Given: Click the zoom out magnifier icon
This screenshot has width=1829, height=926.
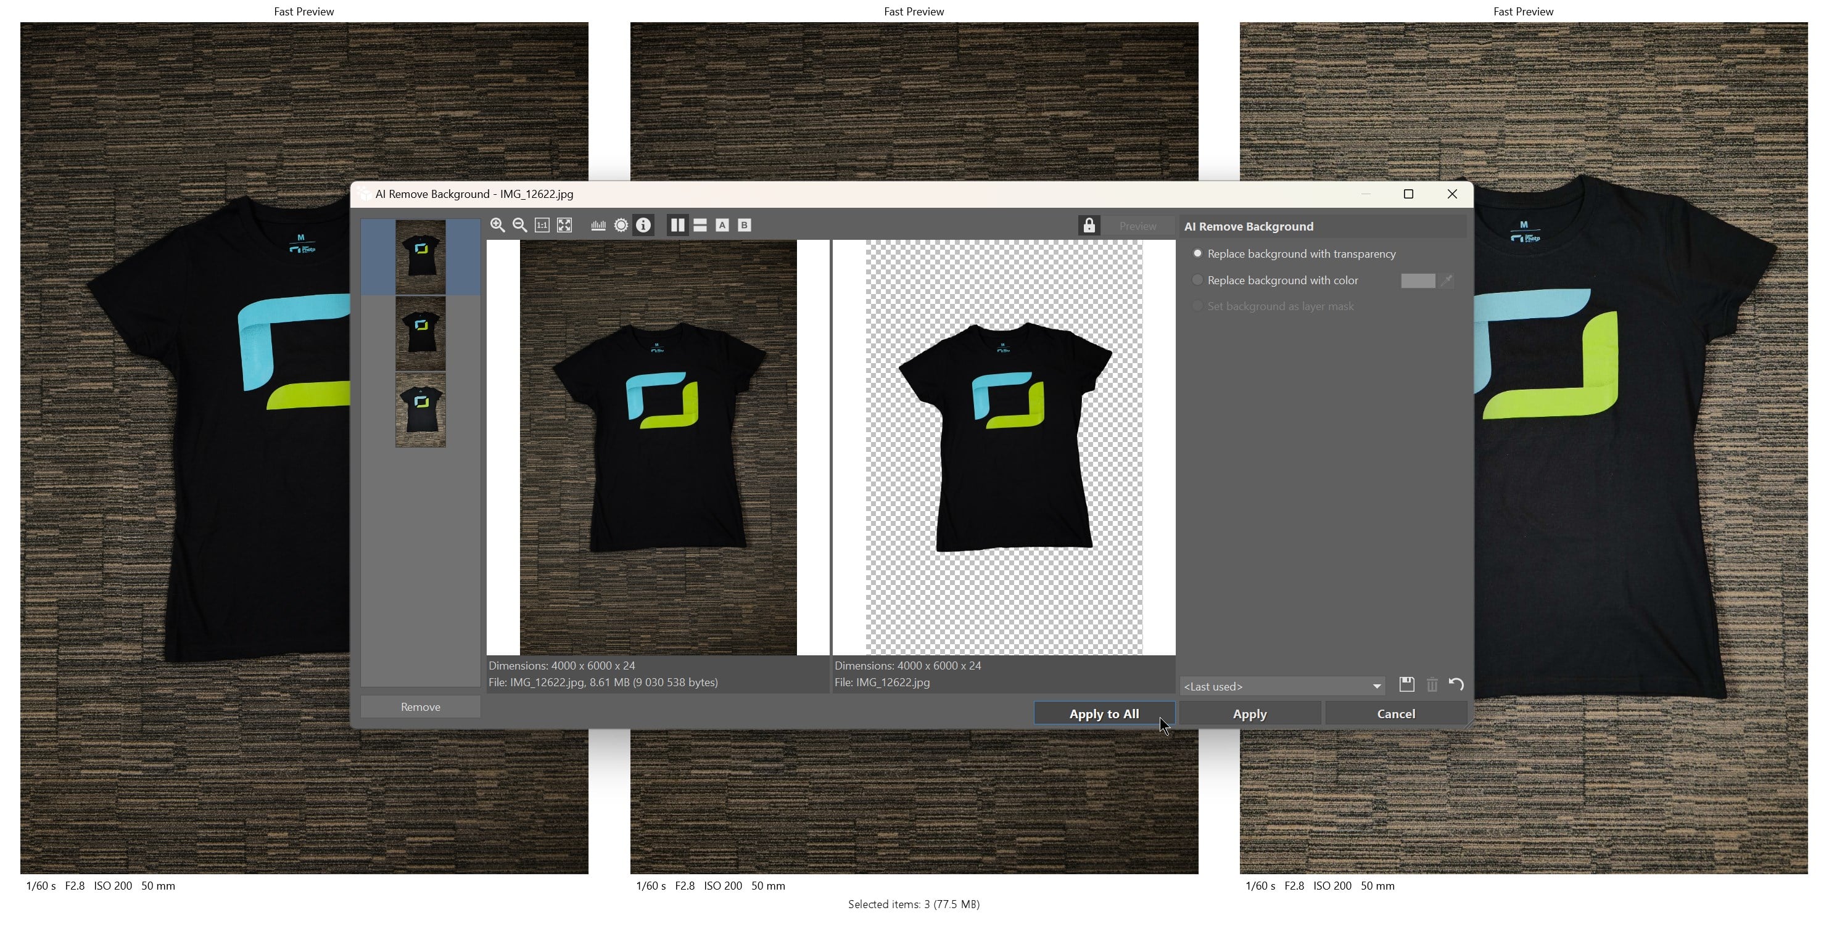Looking at the screenshot, I should click(520, 226).
